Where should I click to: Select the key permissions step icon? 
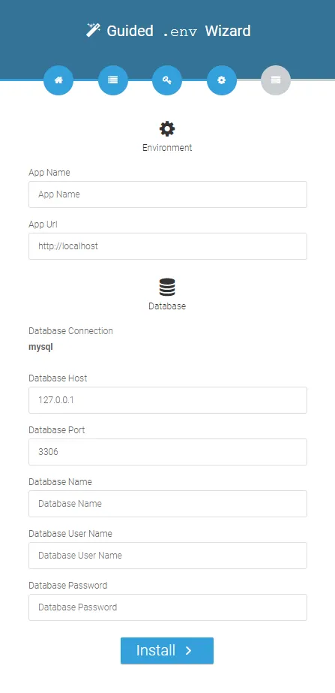[x=167, y=80]
